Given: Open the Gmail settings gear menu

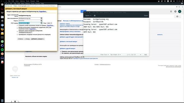Looking at the screenshot, I should coord(178,17).
